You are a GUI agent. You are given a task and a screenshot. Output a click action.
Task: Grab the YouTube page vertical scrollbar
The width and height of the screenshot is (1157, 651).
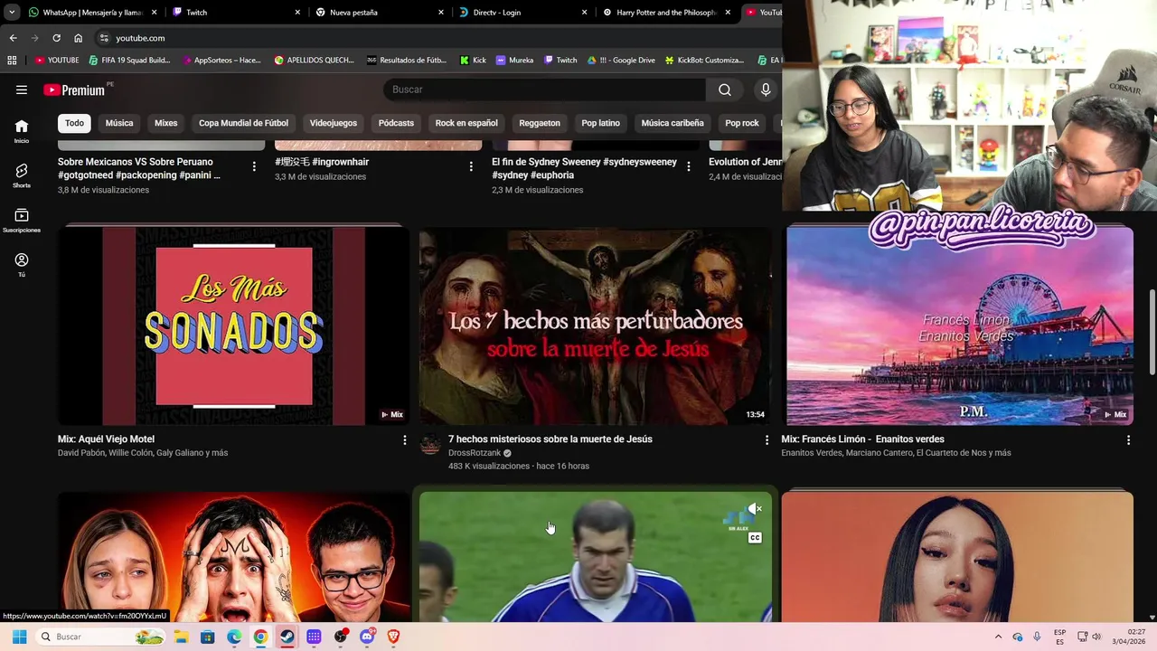pyautogui.click(x=1152, y=332)
